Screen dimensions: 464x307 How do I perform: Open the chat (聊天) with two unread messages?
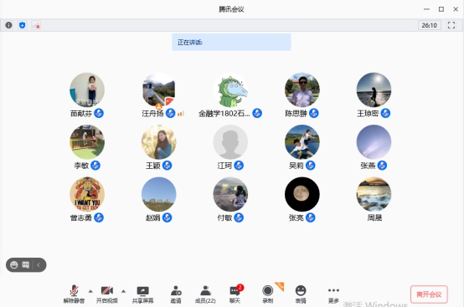point(235,294)
